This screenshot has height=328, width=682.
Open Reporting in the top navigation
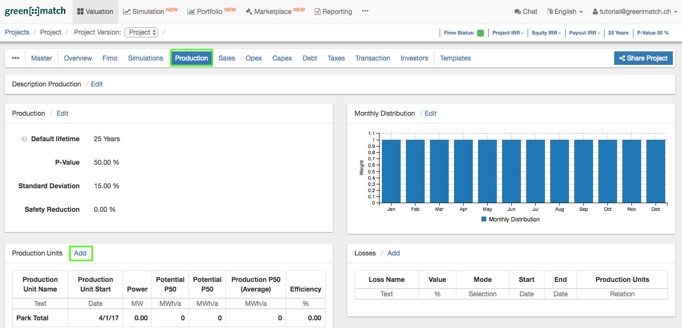(333, 12)
